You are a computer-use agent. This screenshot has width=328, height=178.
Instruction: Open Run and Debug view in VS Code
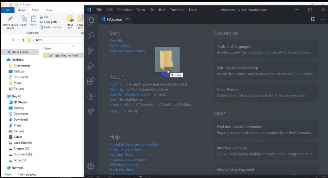[91, 66]
